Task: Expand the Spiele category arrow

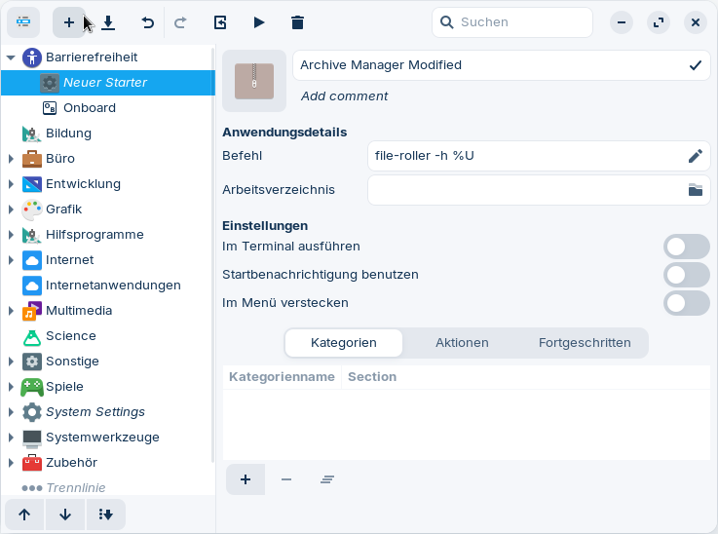Action: 11,387
